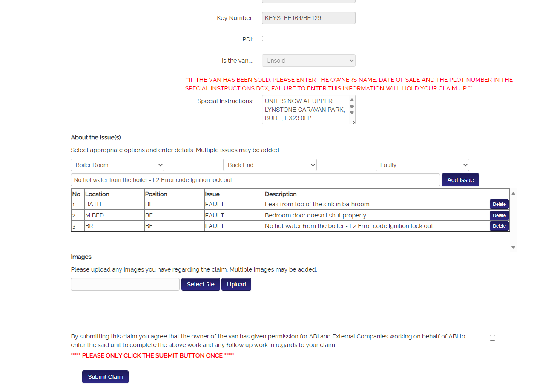The width and height of the screenshot is (557, 390).
Task: Focus the Special Instructions text area
Action: tap(305, 110)
